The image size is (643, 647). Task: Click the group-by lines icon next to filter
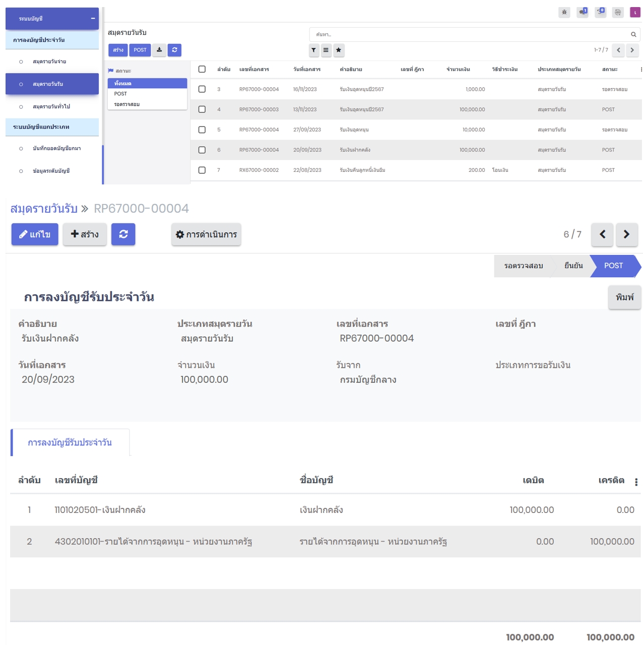click(326, 50)
